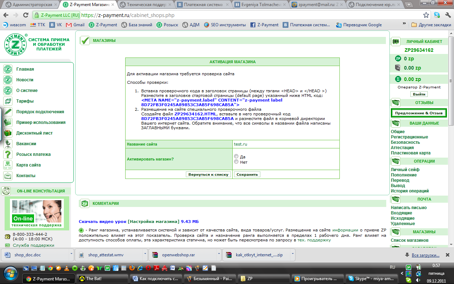454x284 pixels.
Task: Open the Написать письмо link
Action: click(x=409, y=208)
